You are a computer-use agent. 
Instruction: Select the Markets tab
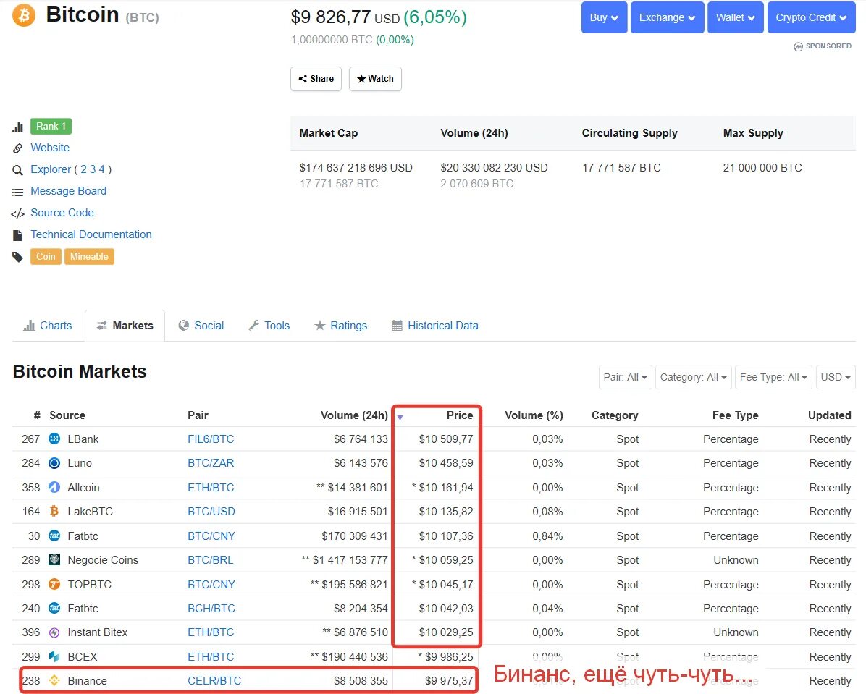pos(125,326)
